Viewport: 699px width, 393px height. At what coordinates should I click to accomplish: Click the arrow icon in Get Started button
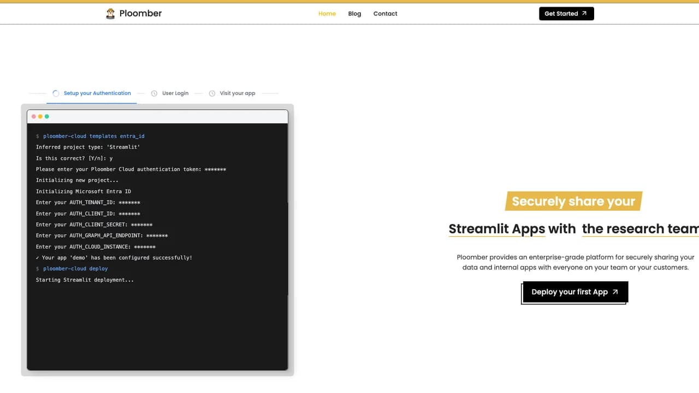coord(584,14)
